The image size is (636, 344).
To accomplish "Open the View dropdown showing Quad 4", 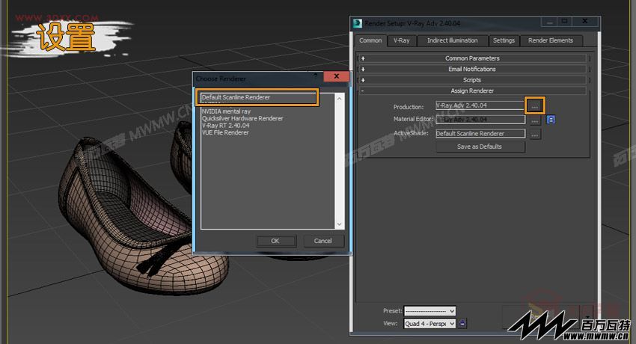I will pyautogui.click(x=430, y=324).
